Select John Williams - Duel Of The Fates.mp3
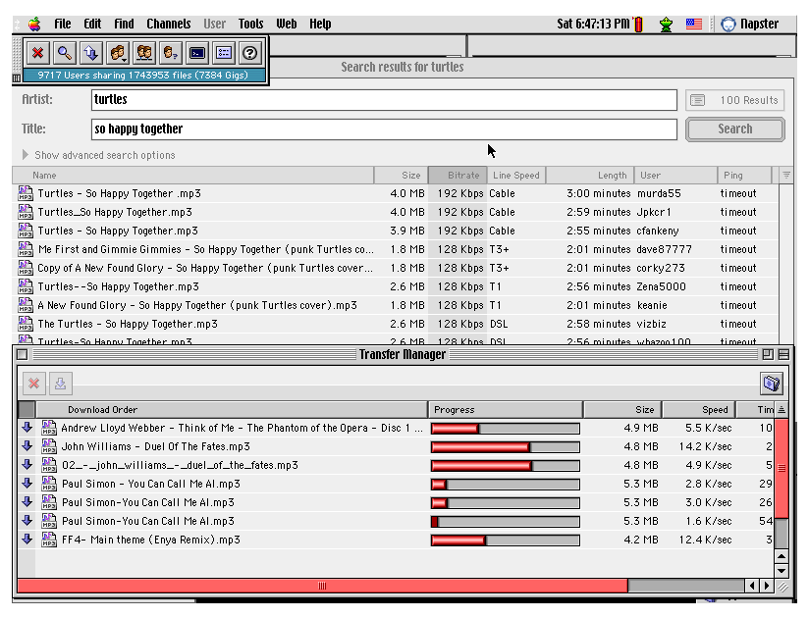The width and height of the screenshot is (809, 618). [396, 446]
